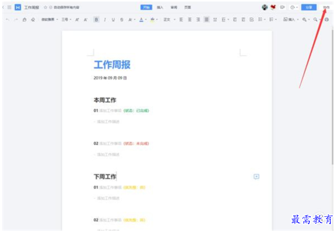Click the red collaborator avatar

pyautogui.click(x=273, y=7)
